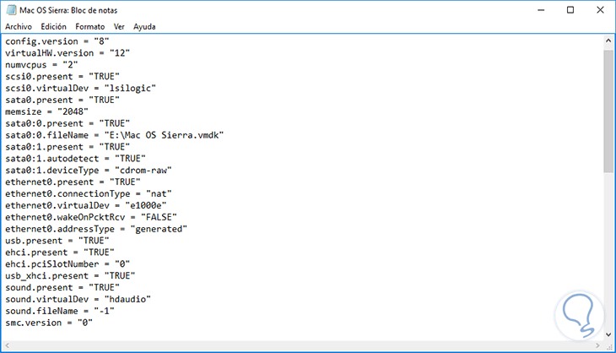
Task: Close the Mac OS Sierra Notepad window
Action: (600, 11)
